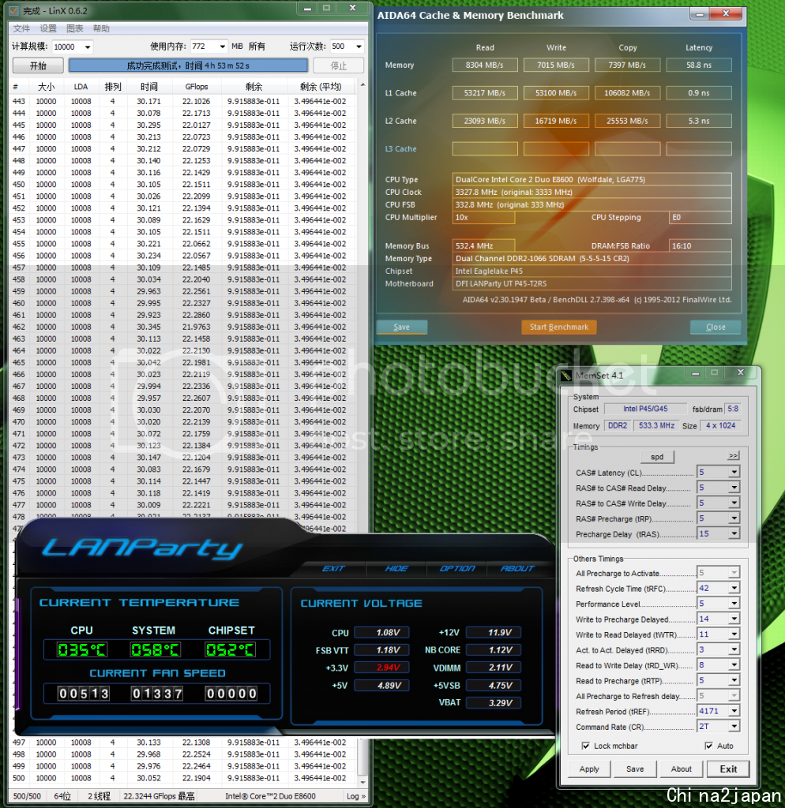Open the 帮助 menu in LinX

tap(101, 28)
